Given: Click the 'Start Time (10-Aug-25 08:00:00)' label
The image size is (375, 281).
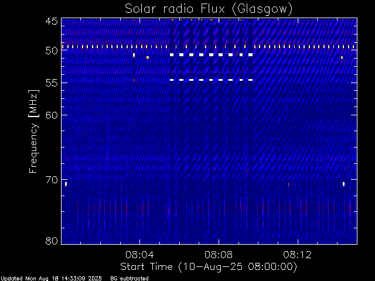Looking at the screenshot, I should [x=209, y=267].
